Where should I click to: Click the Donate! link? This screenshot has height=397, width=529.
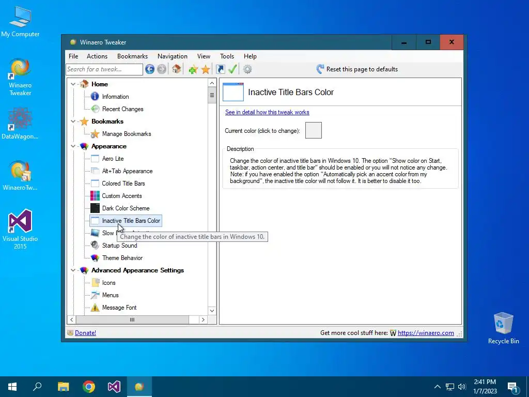pyautogui.click(x=85, y=333)
